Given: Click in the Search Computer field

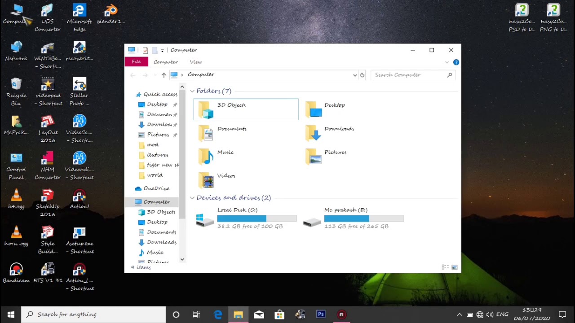Looking at the screenshot, I should point(413,75).
